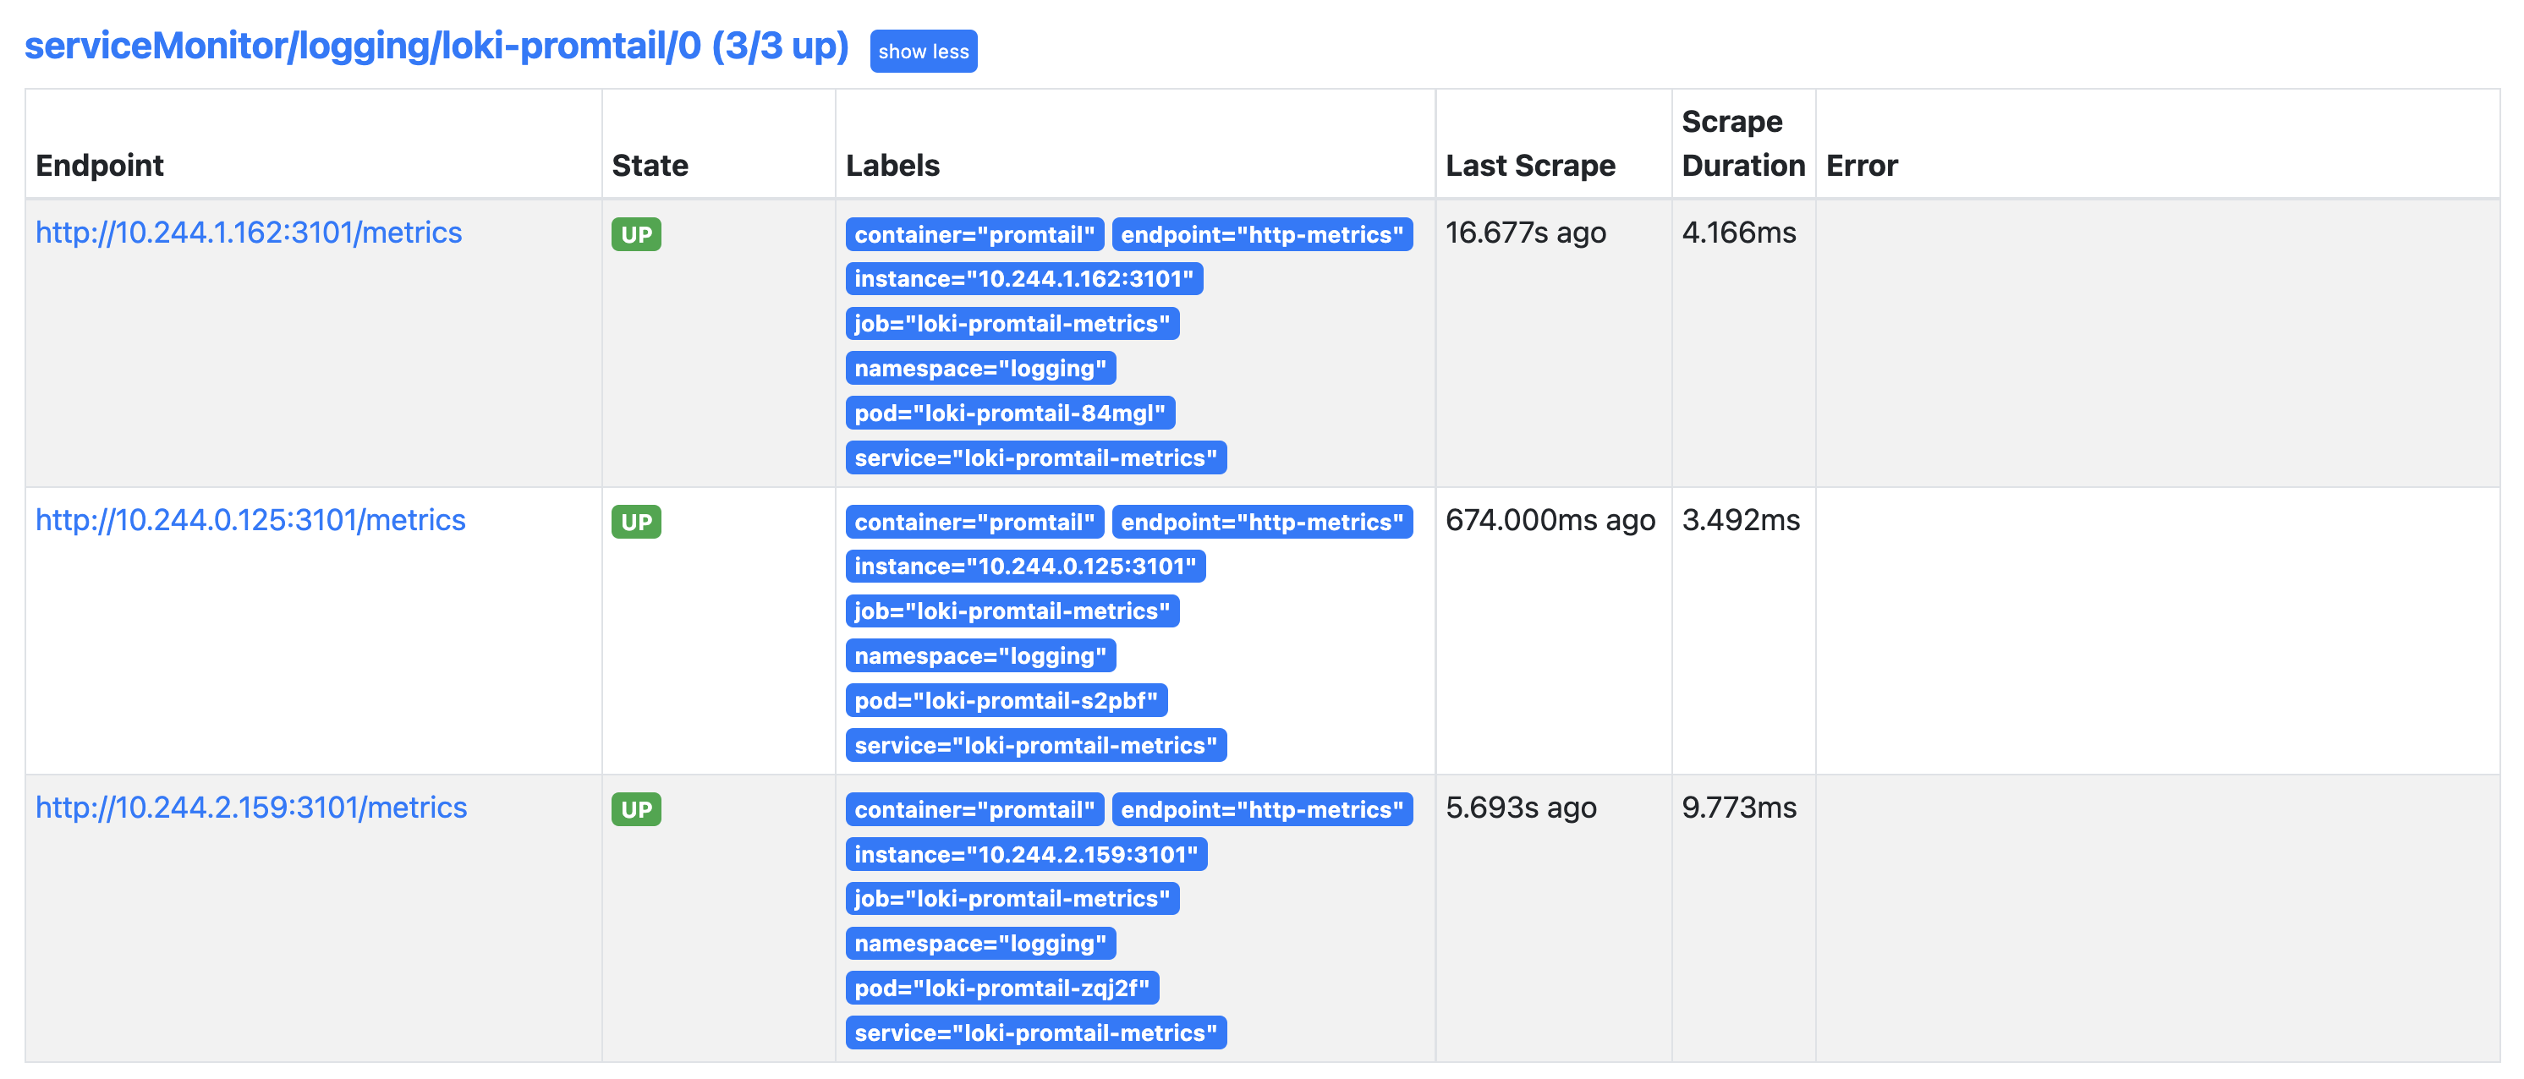Click job="loki-promtail-metrics" label in zqj2f pod row

click(x=1012, y=899)
